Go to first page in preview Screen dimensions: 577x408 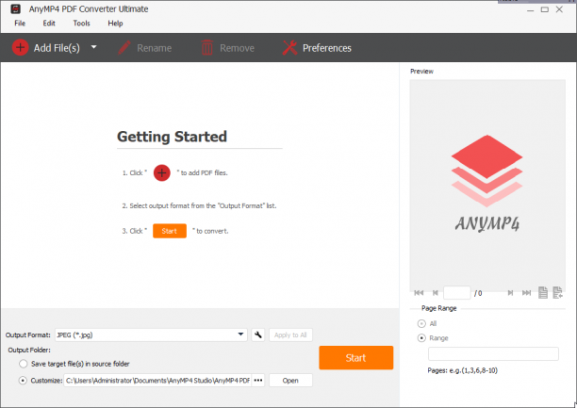419,293
